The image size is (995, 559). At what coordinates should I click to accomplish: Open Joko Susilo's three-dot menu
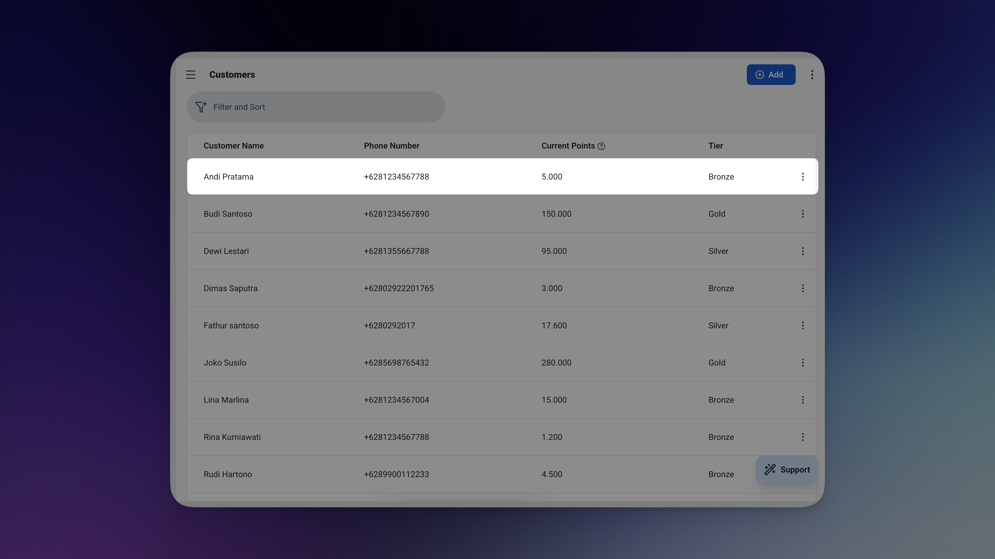pyautogui.click(x=803, y=363)
